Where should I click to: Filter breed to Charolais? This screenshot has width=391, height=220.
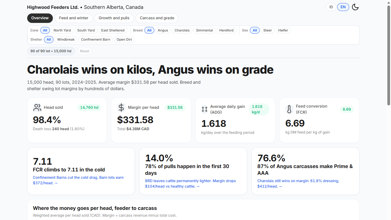tap(182, 30)
